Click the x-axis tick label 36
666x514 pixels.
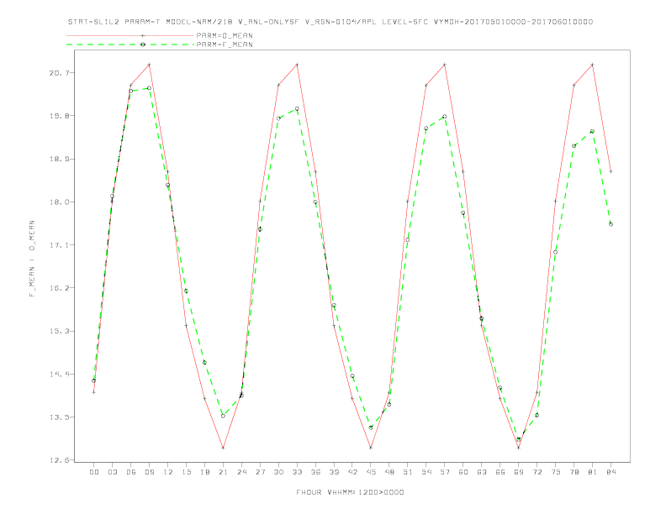click(x=315, y=472)
